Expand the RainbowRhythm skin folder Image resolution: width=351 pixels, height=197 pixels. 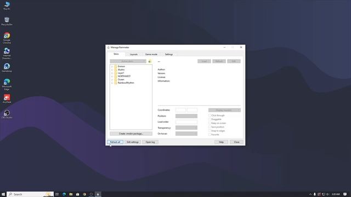click(112, 83)
